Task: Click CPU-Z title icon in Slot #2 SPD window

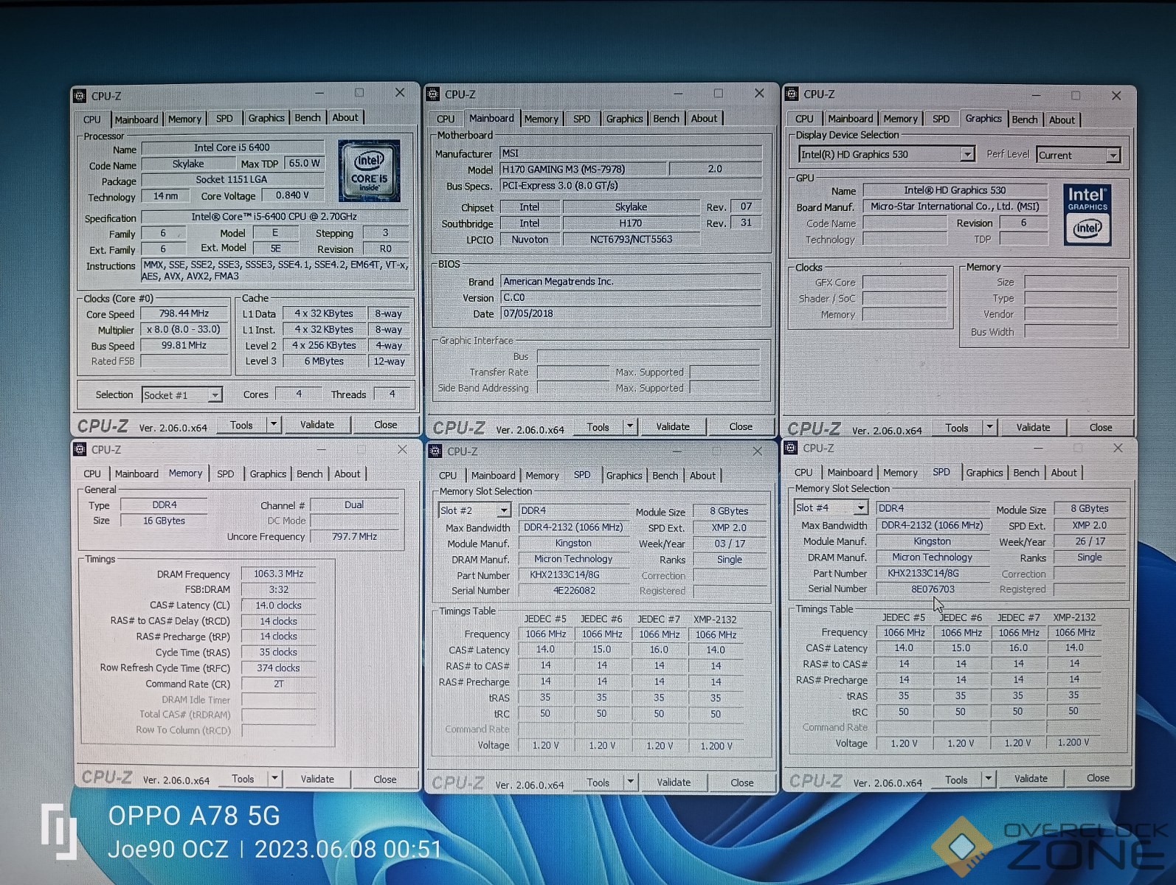Action: (435, 451)
